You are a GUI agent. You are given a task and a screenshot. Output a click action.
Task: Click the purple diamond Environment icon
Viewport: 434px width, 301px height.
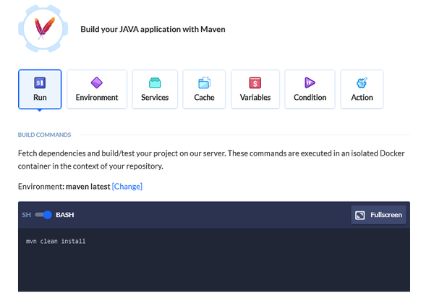[97, 82]
